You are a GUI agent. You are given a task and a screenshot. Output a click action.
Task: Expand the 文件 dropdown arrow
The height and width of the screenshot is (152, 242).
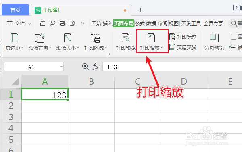click(29, 24)
